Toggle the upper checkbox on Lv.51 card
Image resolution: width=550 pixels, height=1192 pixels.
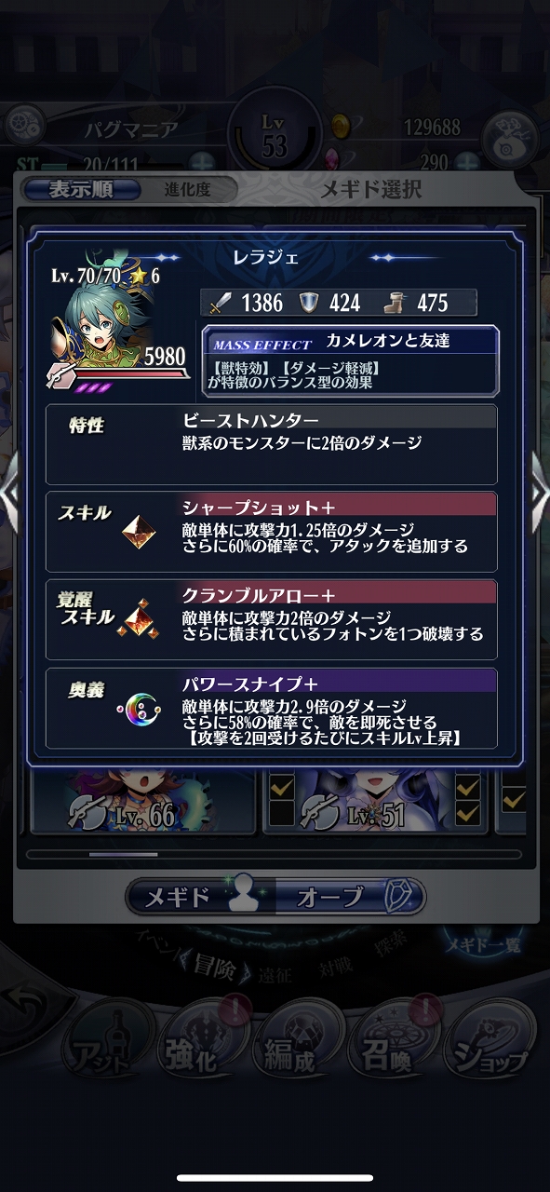coord(466,788)
